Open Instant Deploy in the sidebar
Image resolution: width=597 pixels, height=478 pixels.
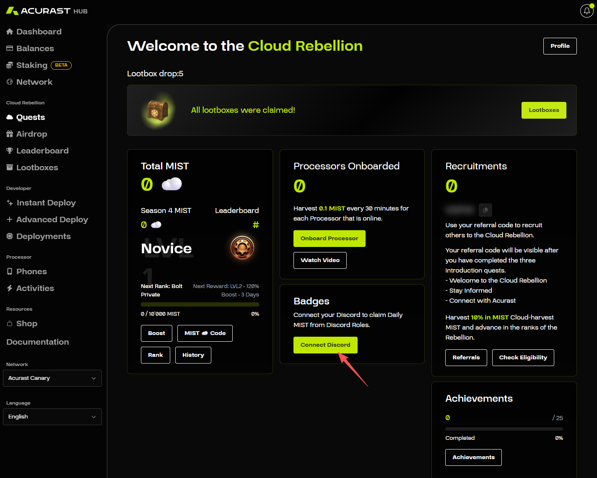46,203
